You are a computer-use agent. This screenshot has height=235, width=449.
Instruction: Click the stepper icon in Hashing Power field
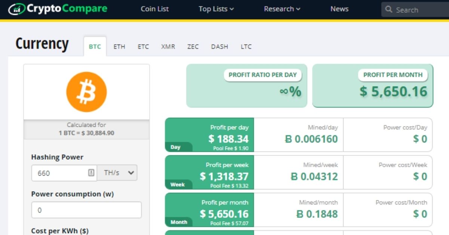(x=92, y=173)
